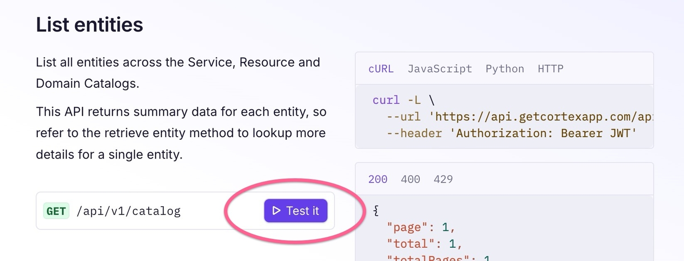Image resolution: width=684 pixels, height=261 pixels.
Task: Click the /api/v1/catalog endpoint path
Action: [x=129, y=211]
